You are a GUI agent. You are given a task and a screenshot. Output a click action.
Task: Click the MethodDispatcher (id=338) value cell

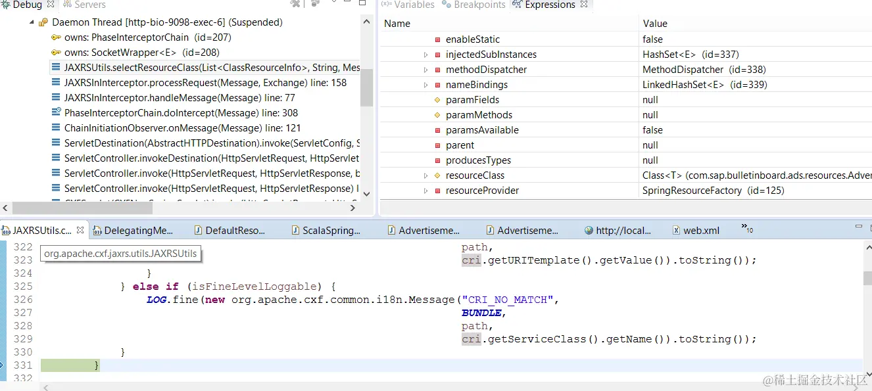(704, 70)
